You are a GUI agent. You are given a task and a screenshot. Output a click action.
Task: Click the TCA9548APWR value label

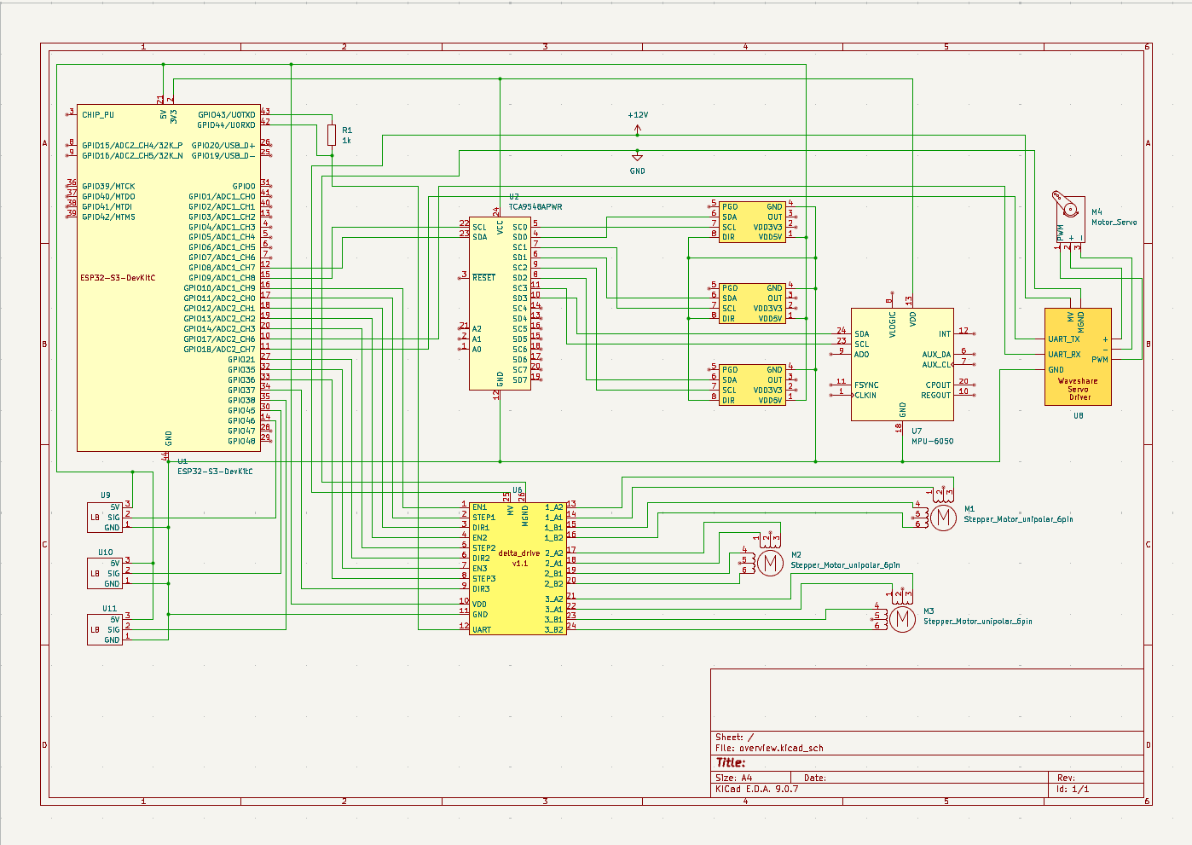coord(535,207)
